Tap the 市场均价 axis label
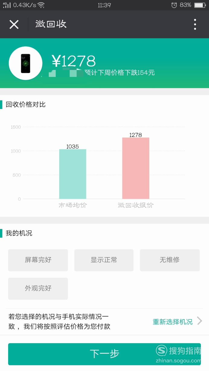 point(72,205)
